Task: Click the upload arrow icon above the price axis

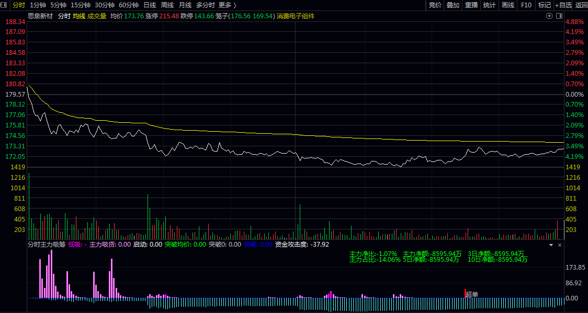Action: coord(549,16)
